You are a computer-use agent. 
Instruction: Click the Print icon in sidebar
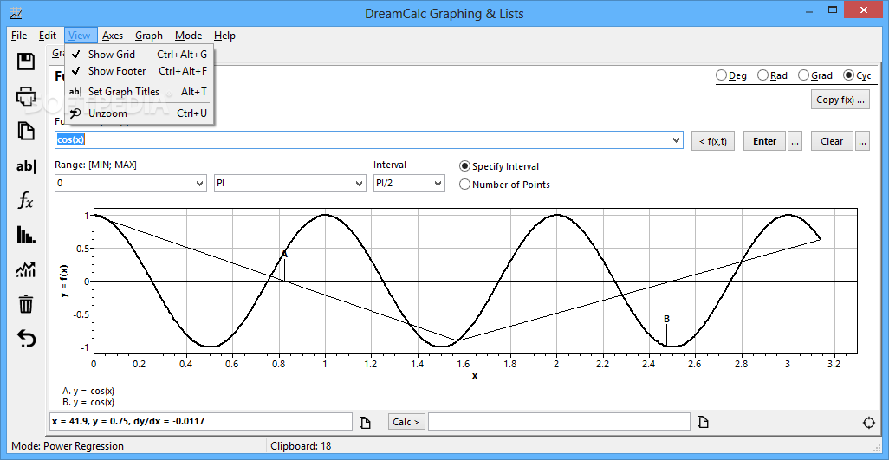(26, 96)
